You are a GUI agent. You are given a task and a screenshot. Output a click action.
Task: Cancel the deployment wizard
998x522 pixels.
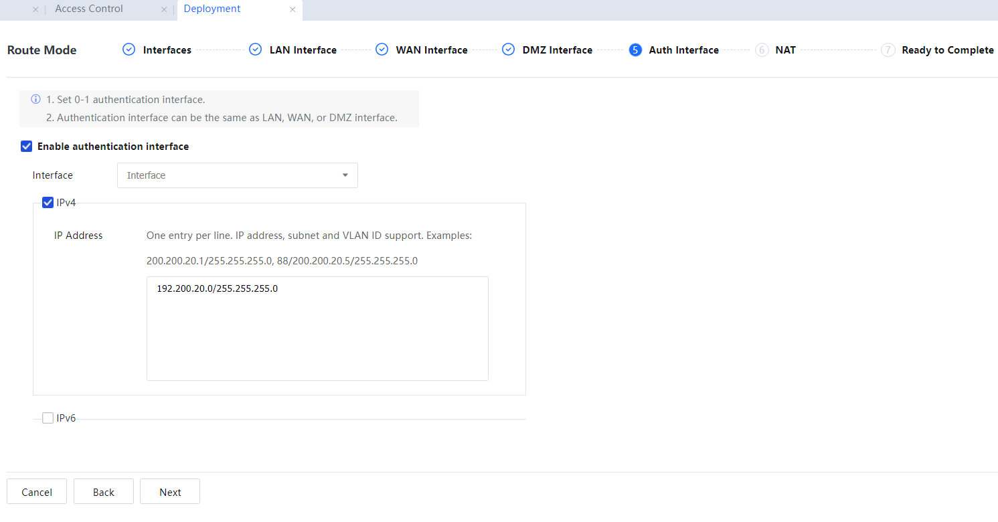point(37,492)
